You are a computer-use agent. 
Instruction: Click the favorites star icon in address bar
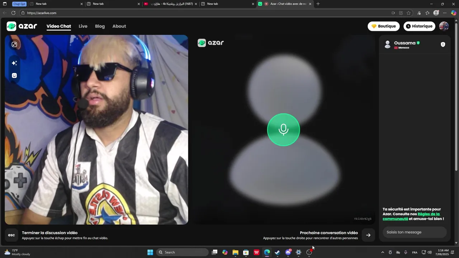pos(408,13)
